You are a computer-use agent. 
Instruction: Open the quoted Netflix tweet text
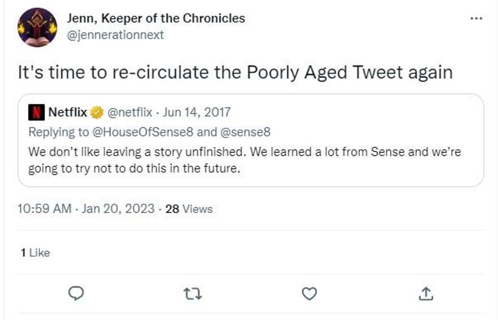(244, 161)
